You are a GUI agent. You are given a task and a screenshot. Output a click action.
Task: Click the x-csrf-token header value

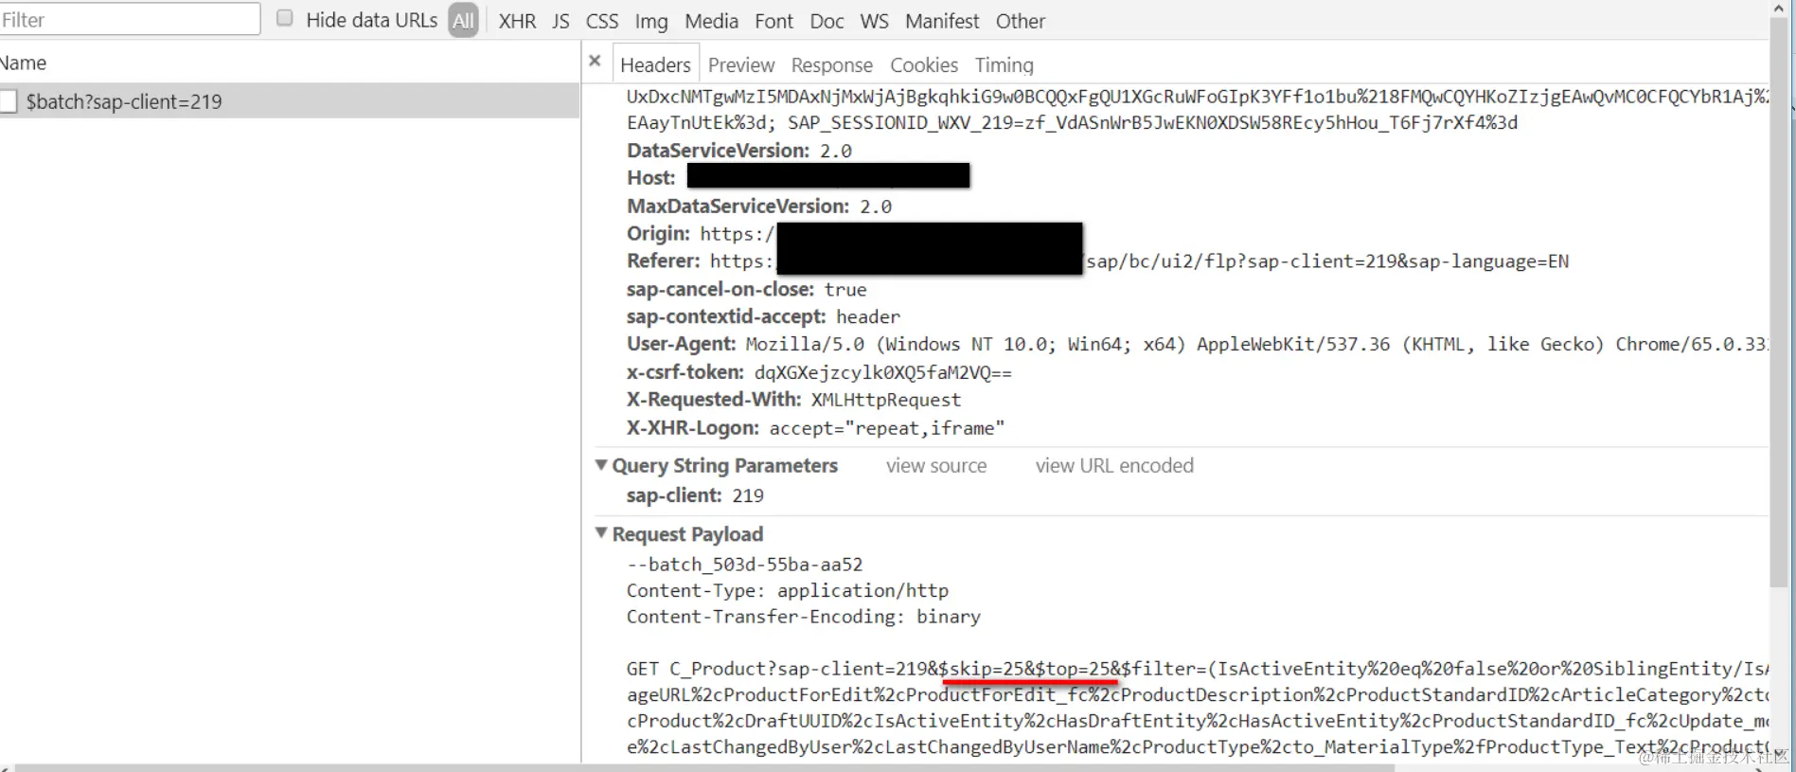coord(883,372)
